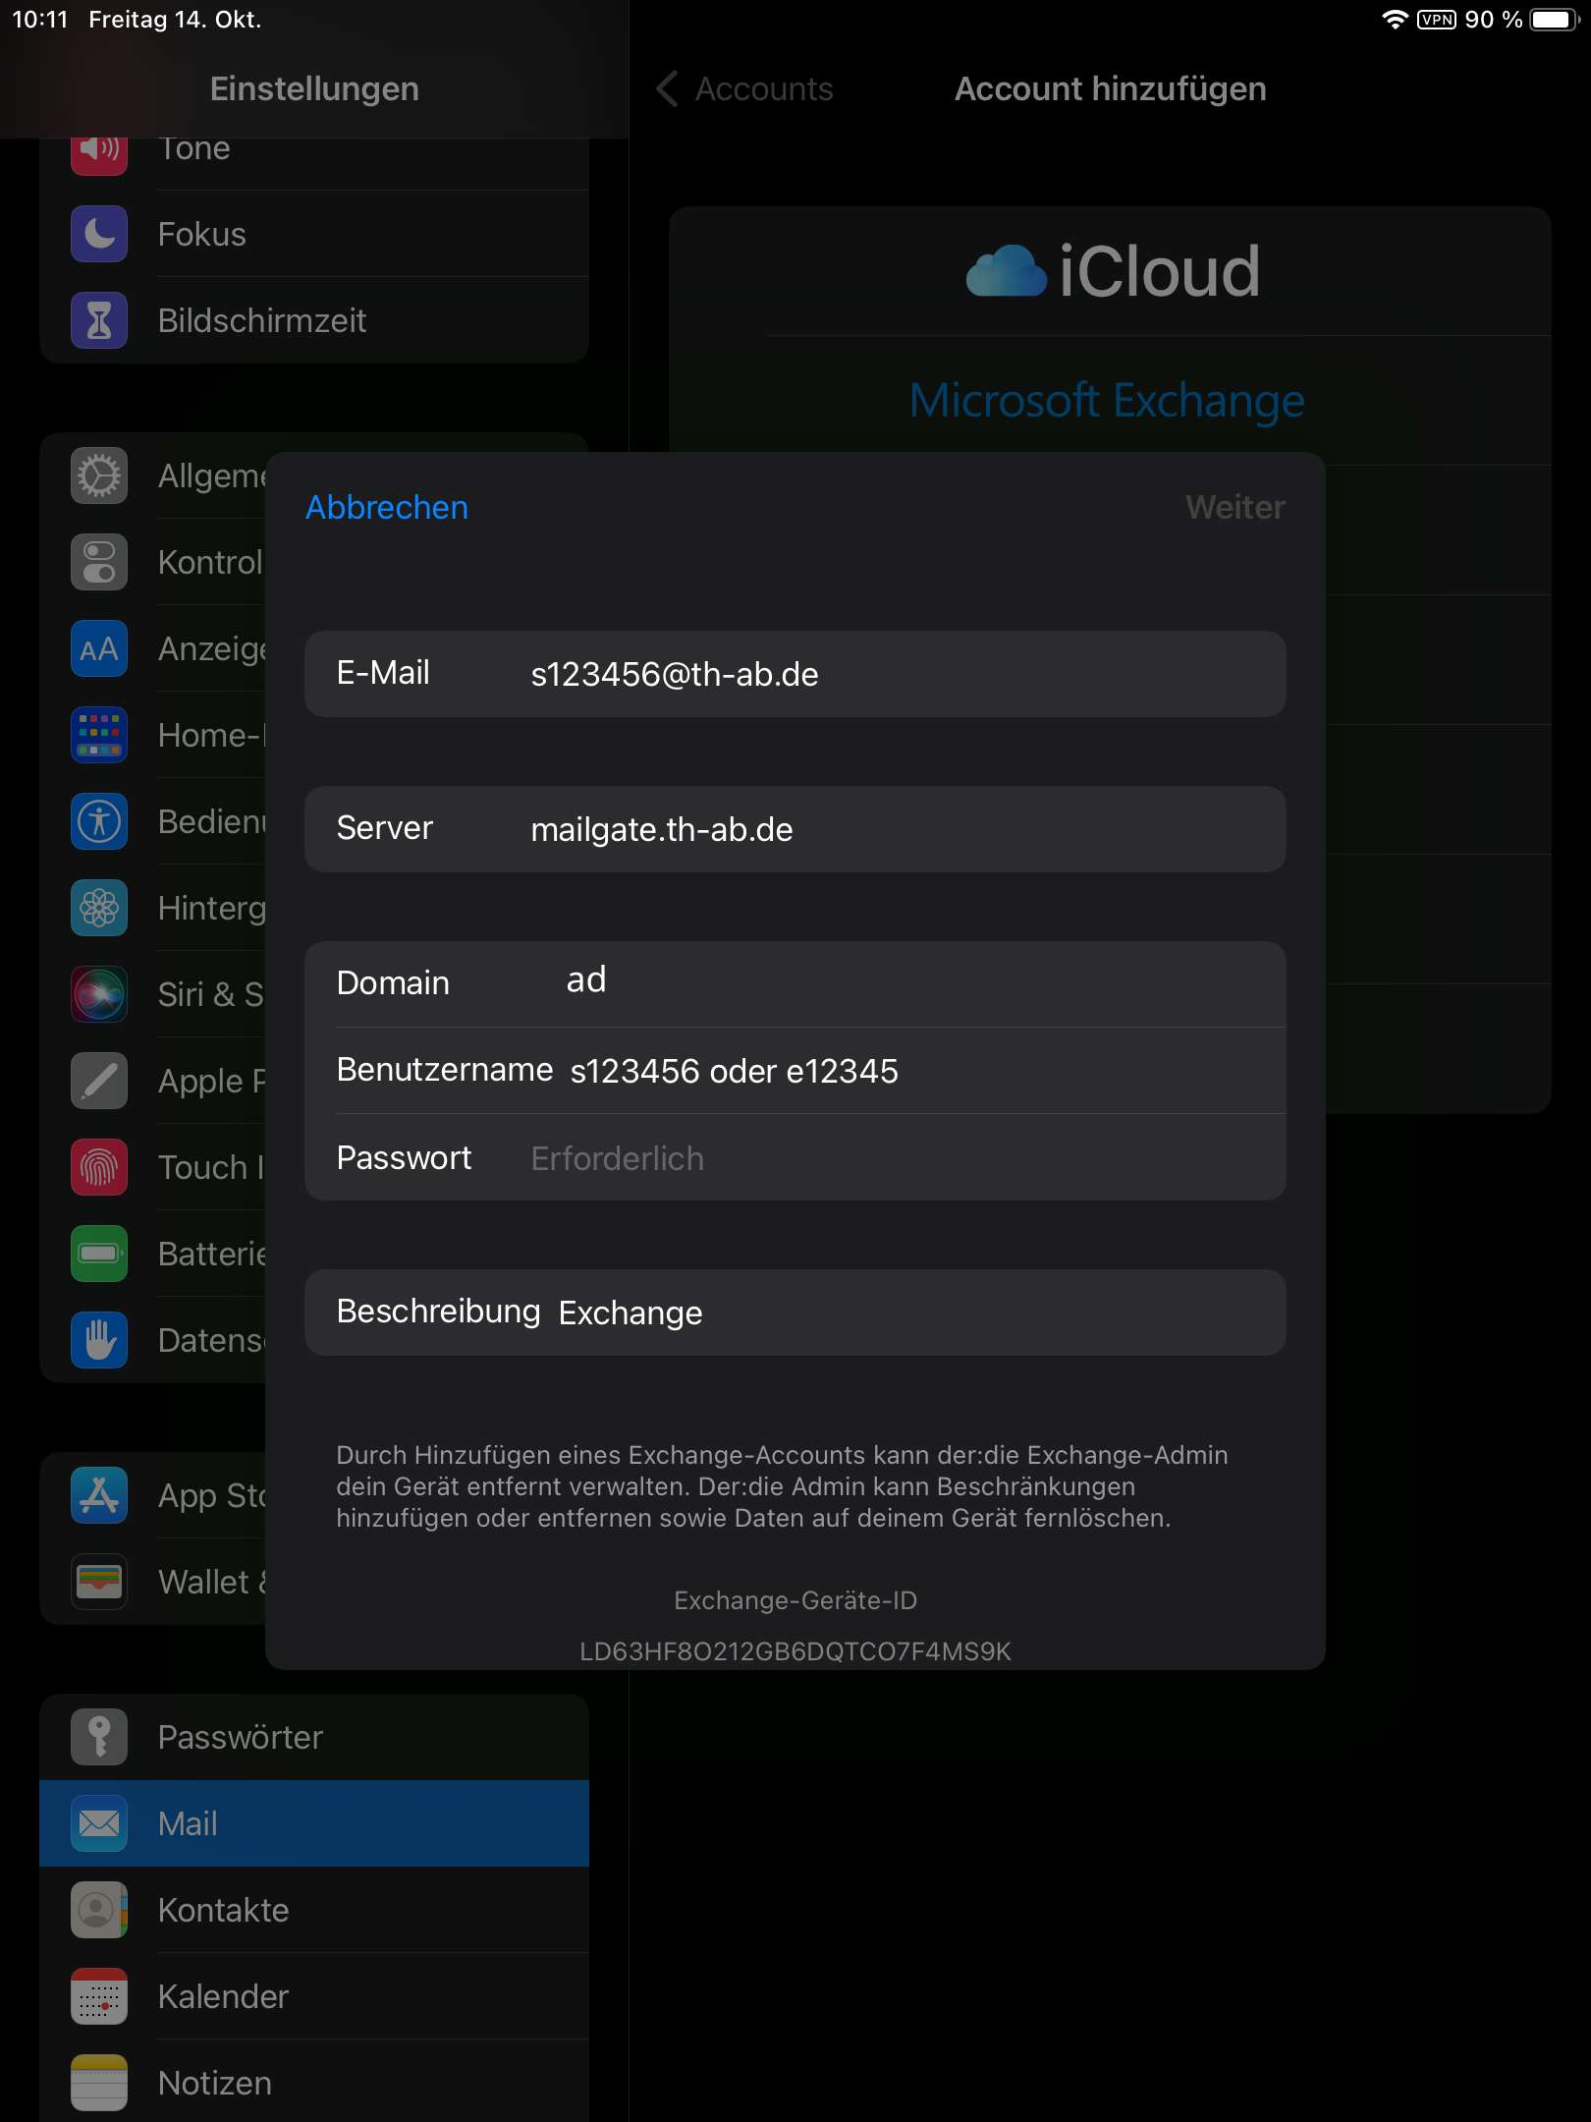Screen dimensions: 1591x2122
Task: Open the Apple Pencil icon
Action: coord(99,1081)
